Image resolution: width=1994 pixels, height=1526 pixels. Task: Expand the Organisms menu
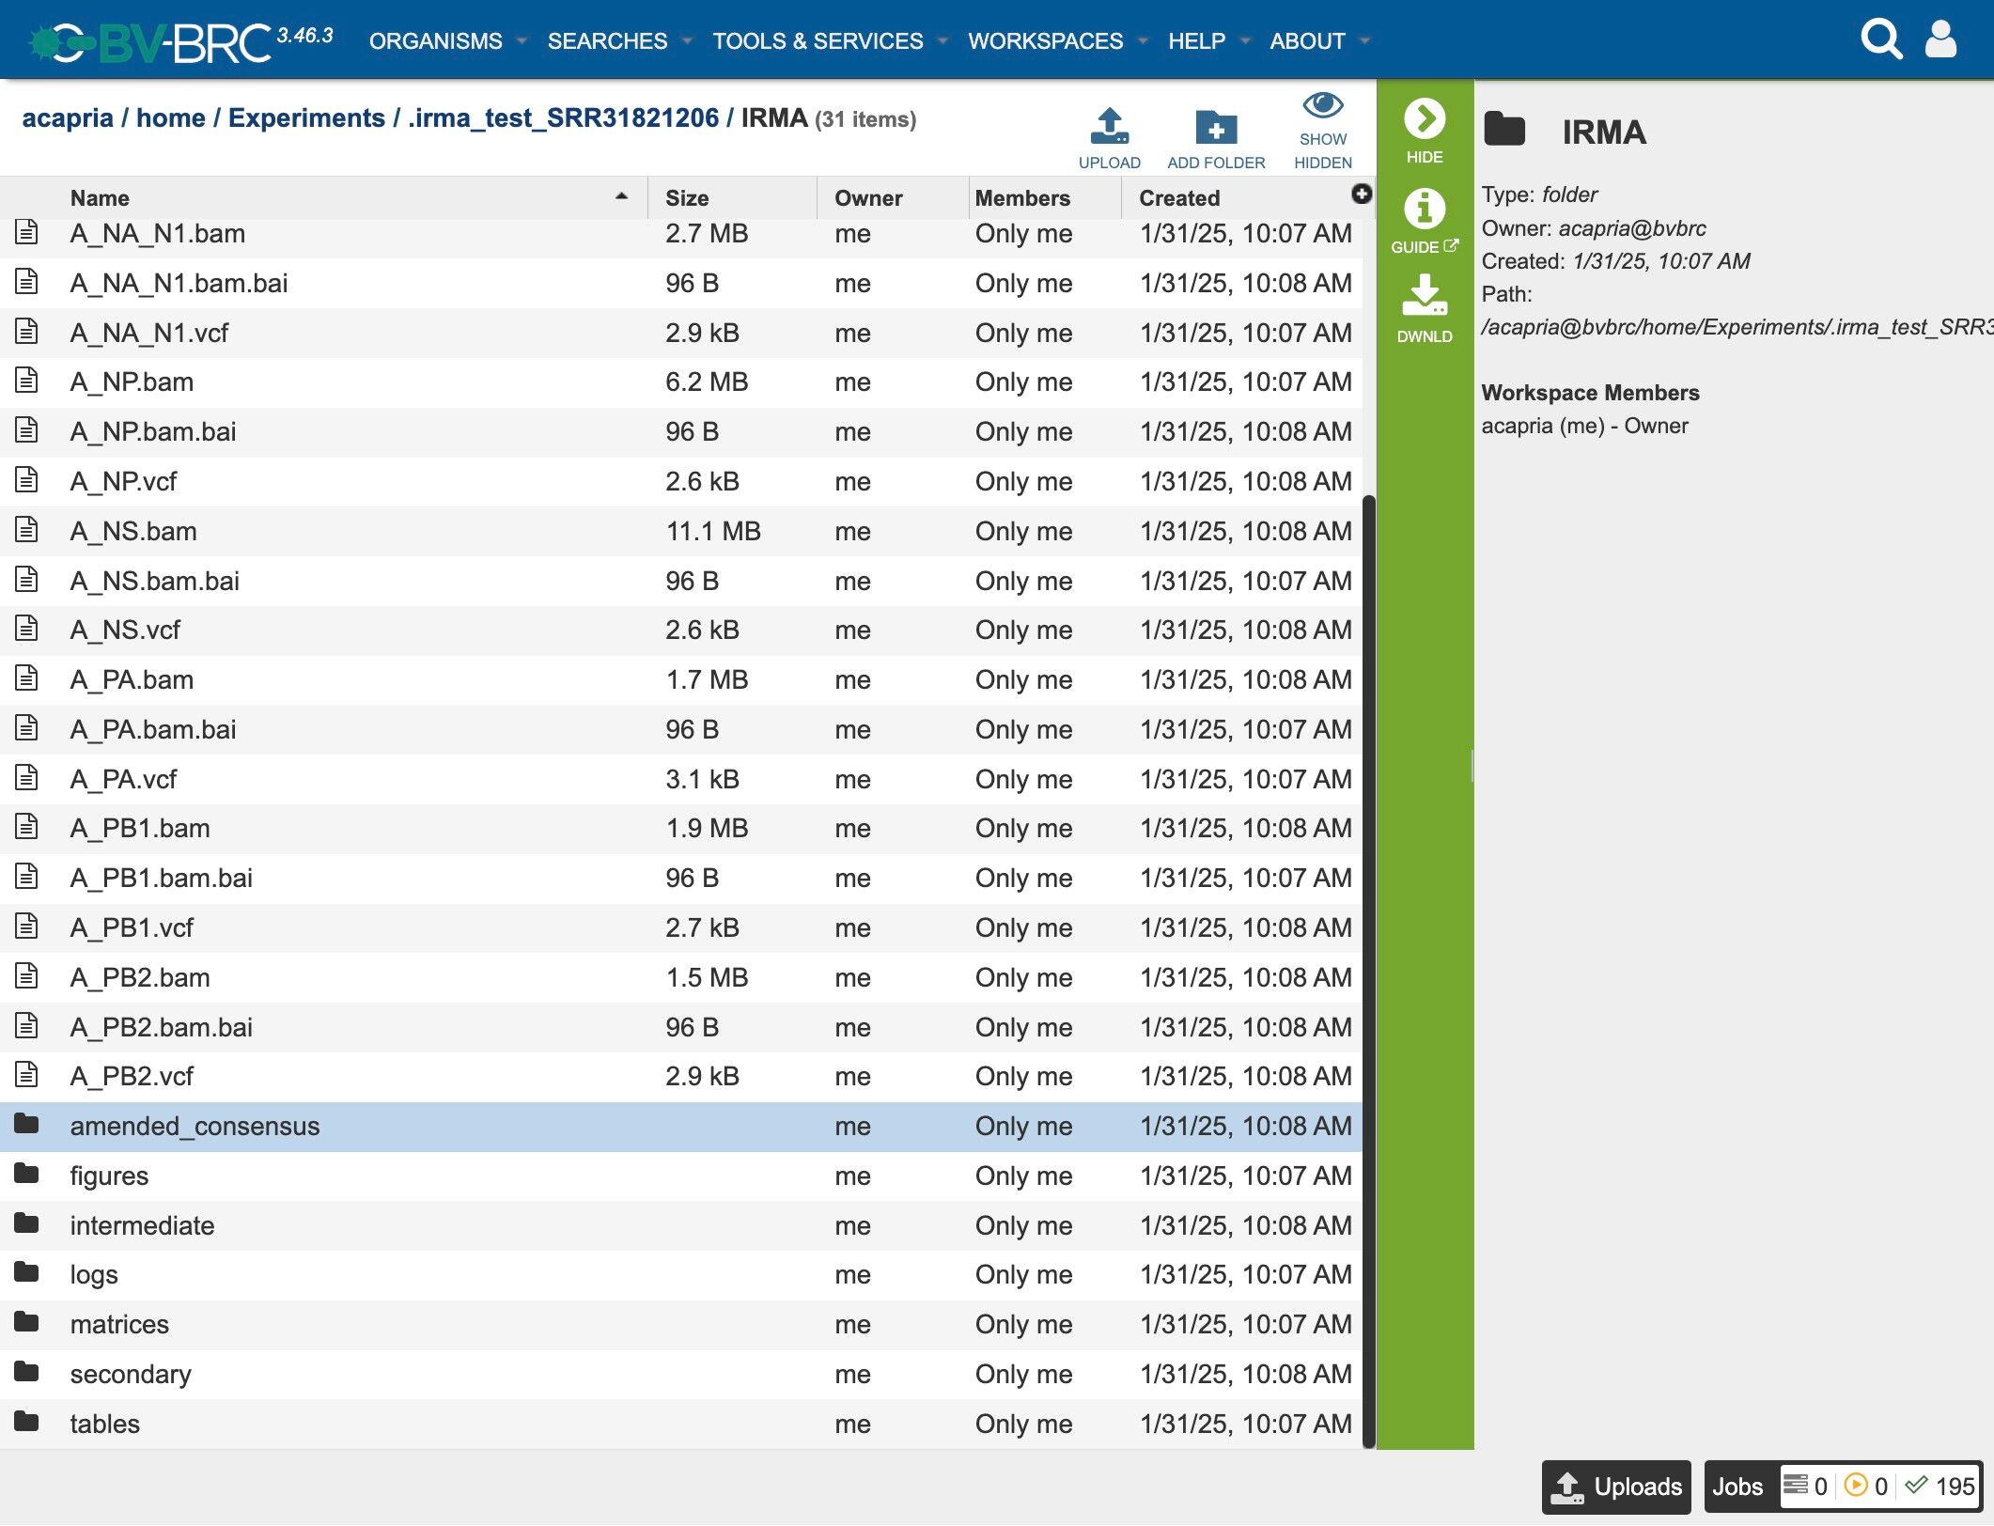point(436,41)
